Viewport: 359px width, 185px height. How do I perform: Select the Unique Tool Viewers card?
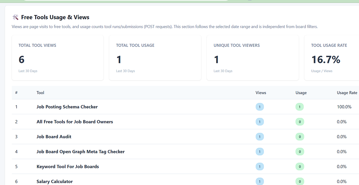253,58
